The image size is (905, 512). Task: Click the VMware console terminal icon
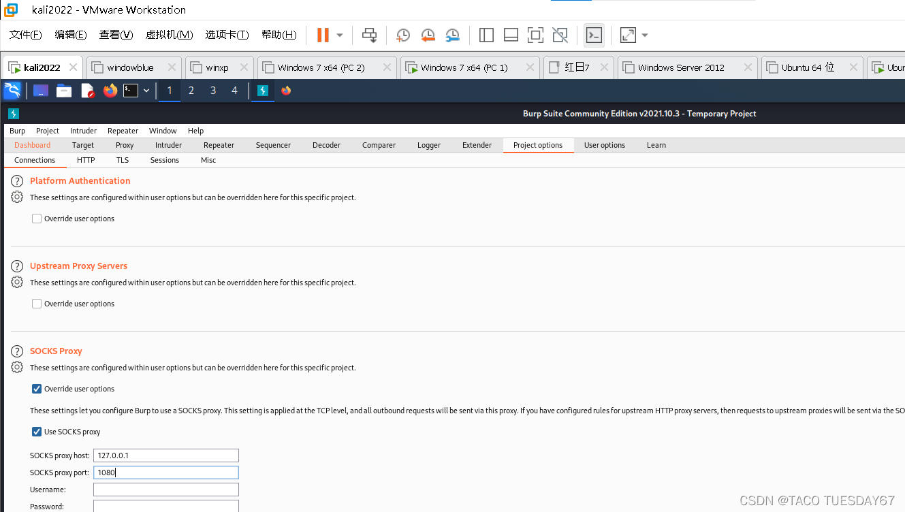594,35
